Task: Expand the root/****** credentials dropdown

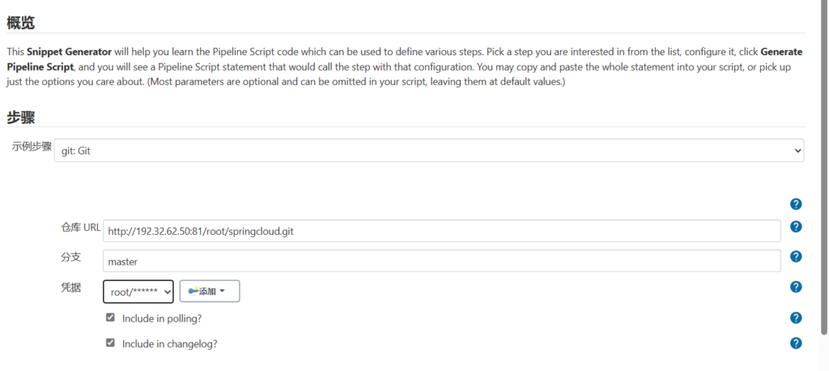Action: (138, 291)
